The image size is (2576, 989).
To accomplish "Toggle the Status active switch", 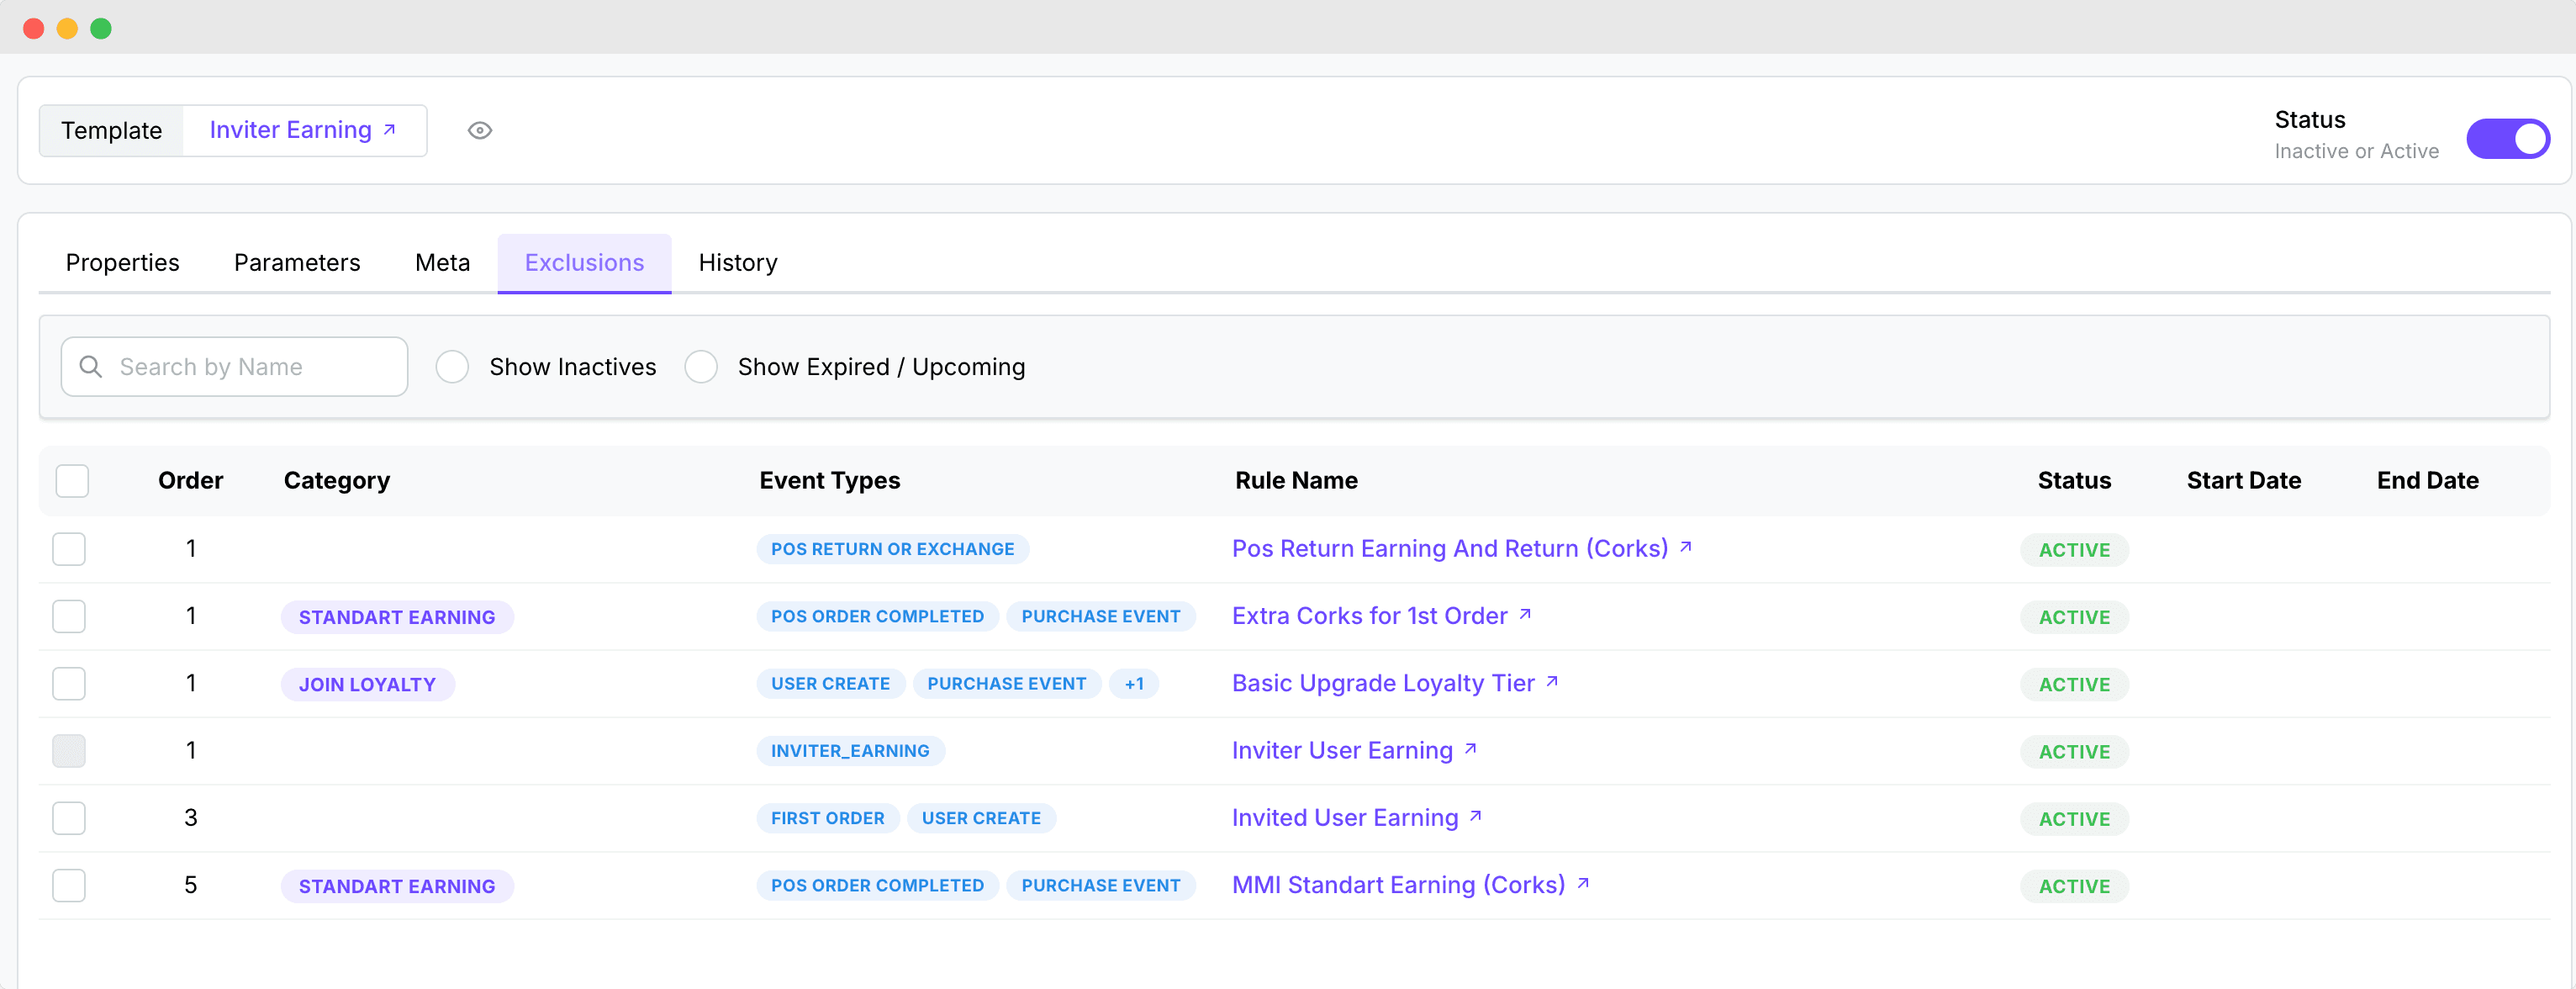I will pyautogui.click(x=2507, y=138).
